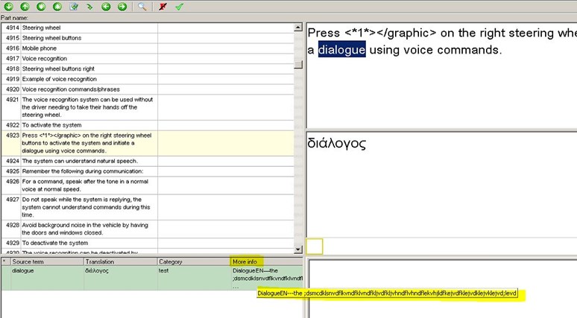Select segment 4927 Do not speak
577x318 pixels.
147,207
